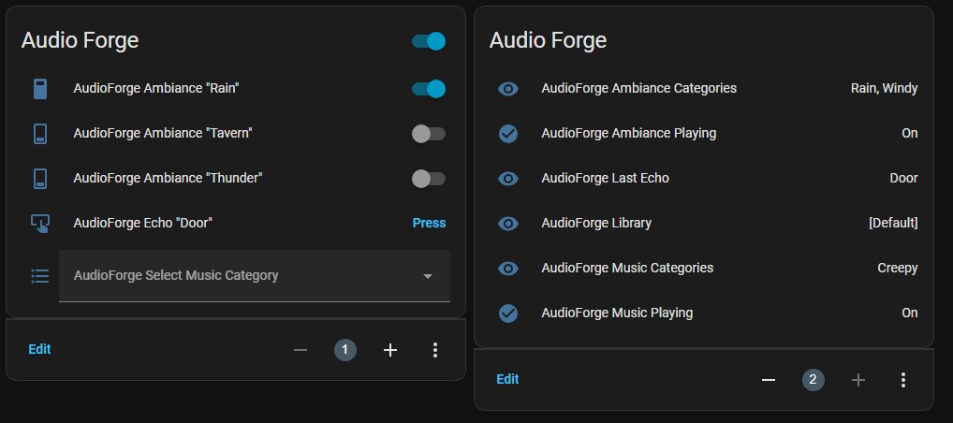
Task: Enable the Ambiance "Thunder" switch
Action: pos(429,179)
